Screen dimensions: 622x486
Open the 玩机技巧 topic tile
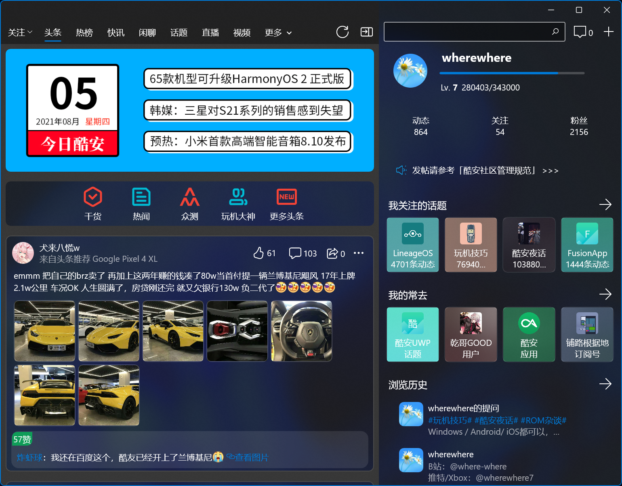coord(471,245)
